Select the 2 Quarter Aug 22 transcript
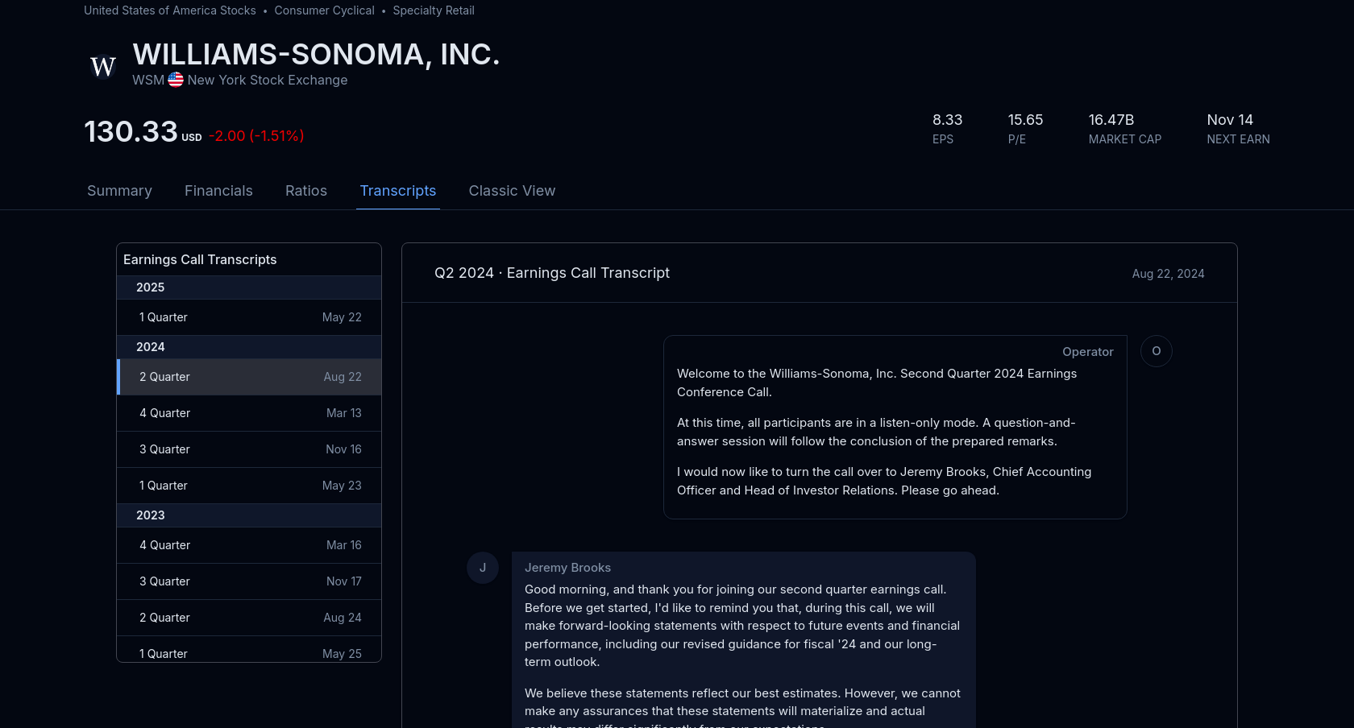 (249, 377)
